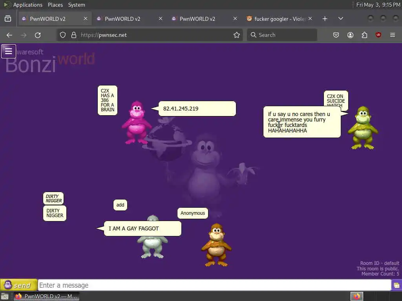Click the 82.41.245.219 speech bubble

(x=197, y=109)
